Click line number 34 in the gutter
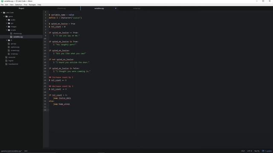The width and height of the screenshot is (273, 153). click(45, 110)
